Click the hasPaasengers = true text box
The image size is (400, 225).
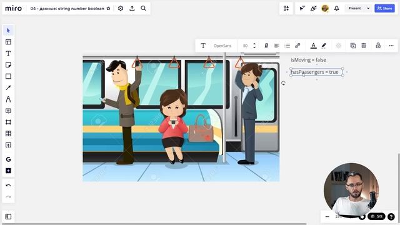pos(316,72)
